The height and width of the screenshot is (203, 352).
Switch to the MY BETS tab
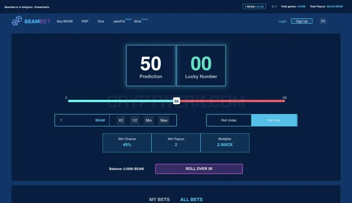[x=159, y=199]
